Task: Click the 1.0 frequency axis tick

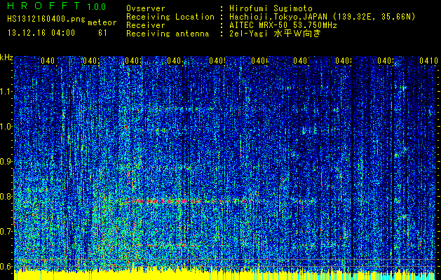Action: point(6,126)
